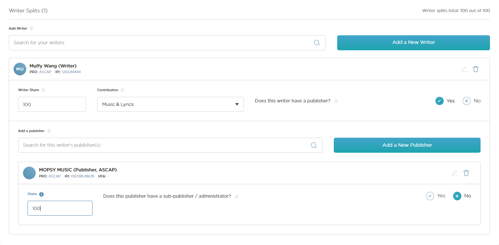Click IPI number 00238578628
Screen dimensions: 499x245
pos(82,176)
